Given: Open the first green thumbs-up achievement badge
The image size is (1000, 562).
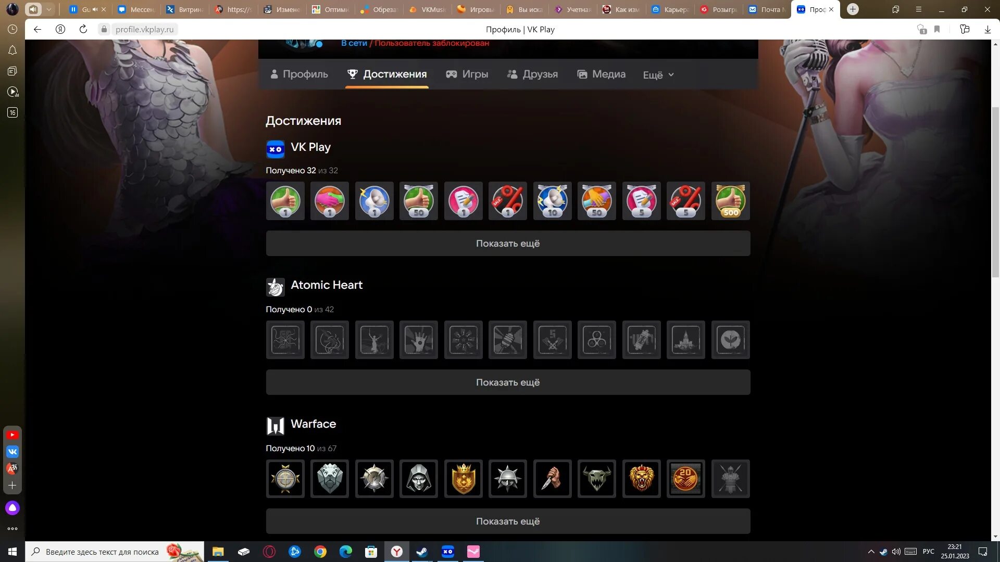Looking at the screenshot, I should coord(285,201).
